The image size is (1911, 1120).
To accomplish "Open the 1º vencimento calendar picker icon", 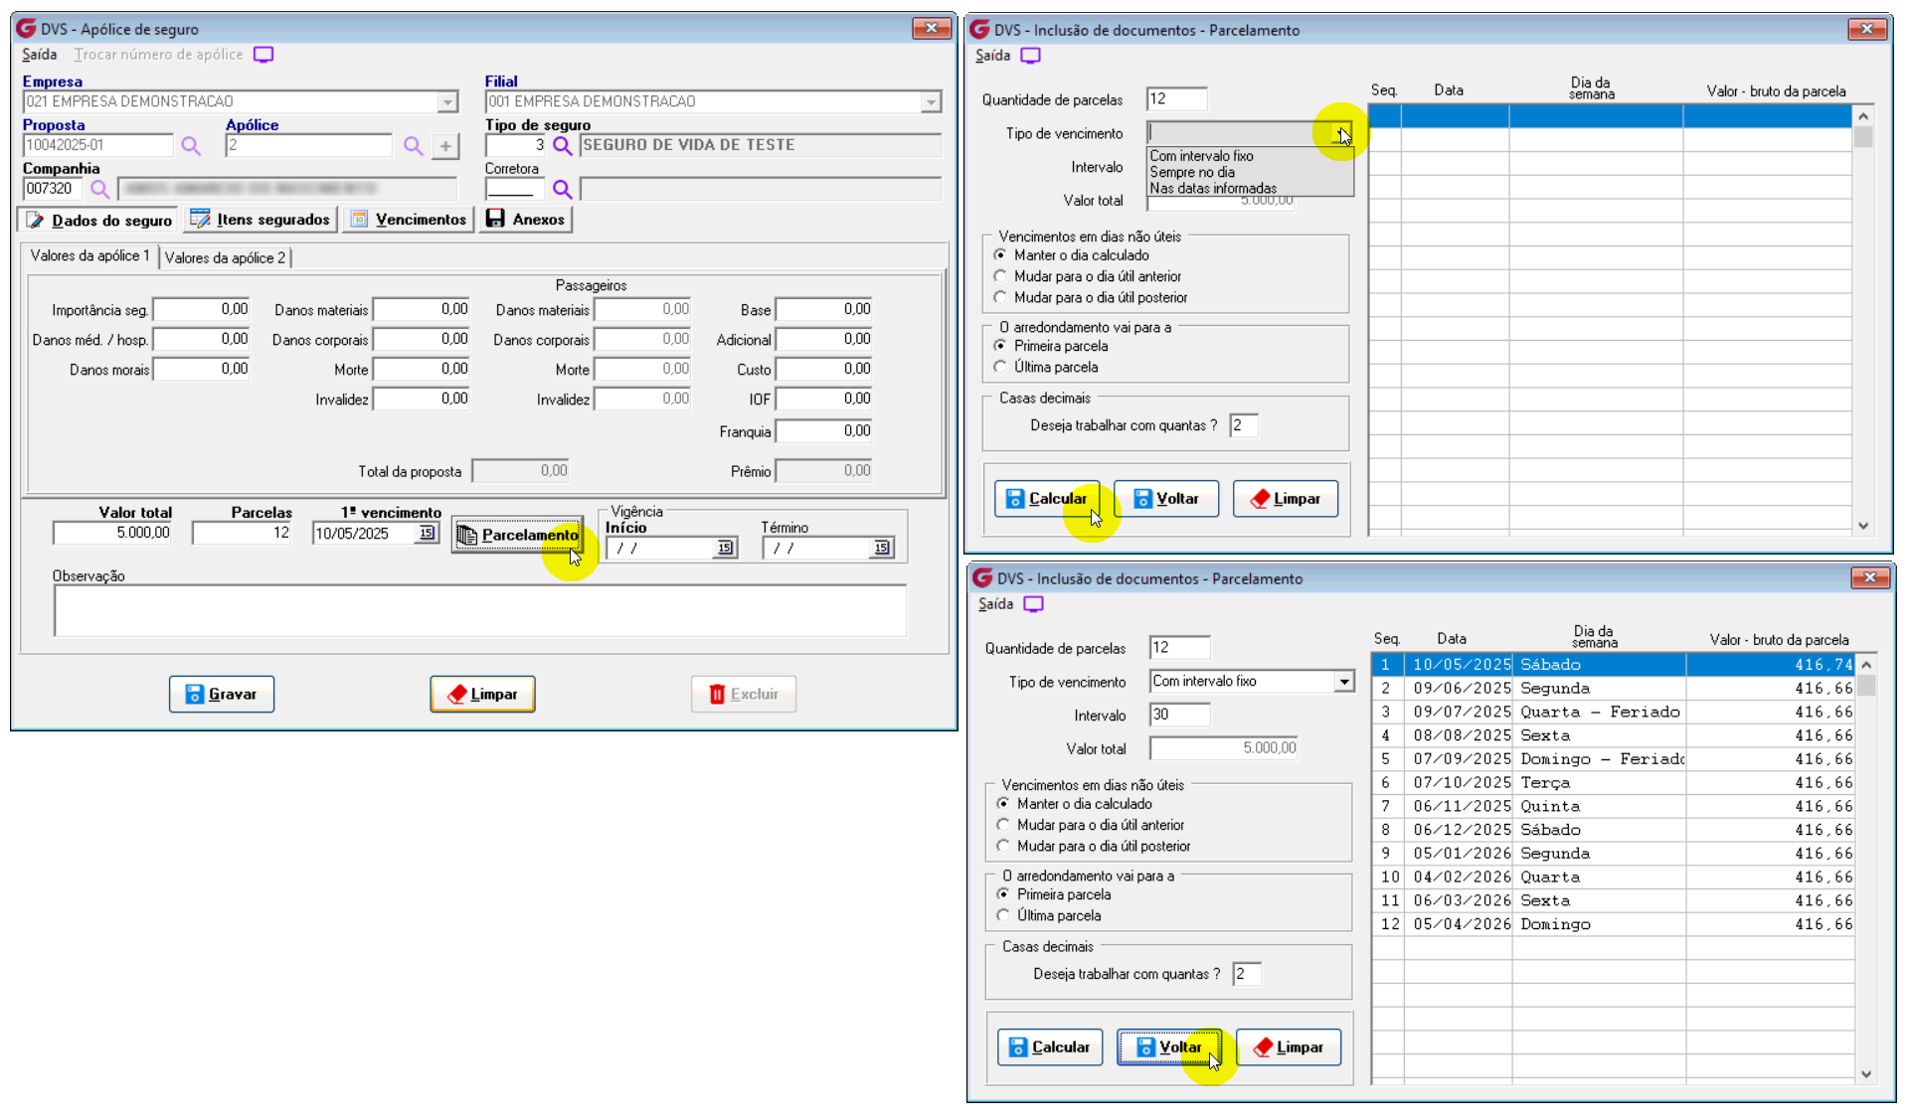I will tap(427, 534).
